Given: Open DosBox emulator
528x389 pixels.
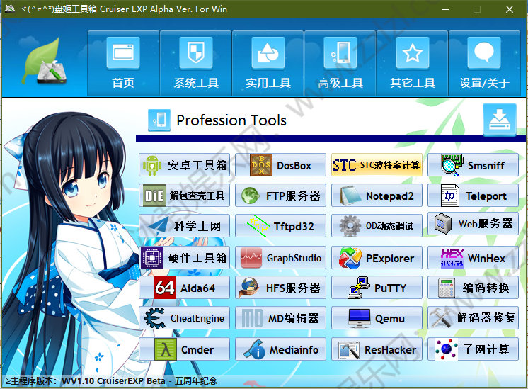Looking at the screenshot, I should tap(281, 165).
